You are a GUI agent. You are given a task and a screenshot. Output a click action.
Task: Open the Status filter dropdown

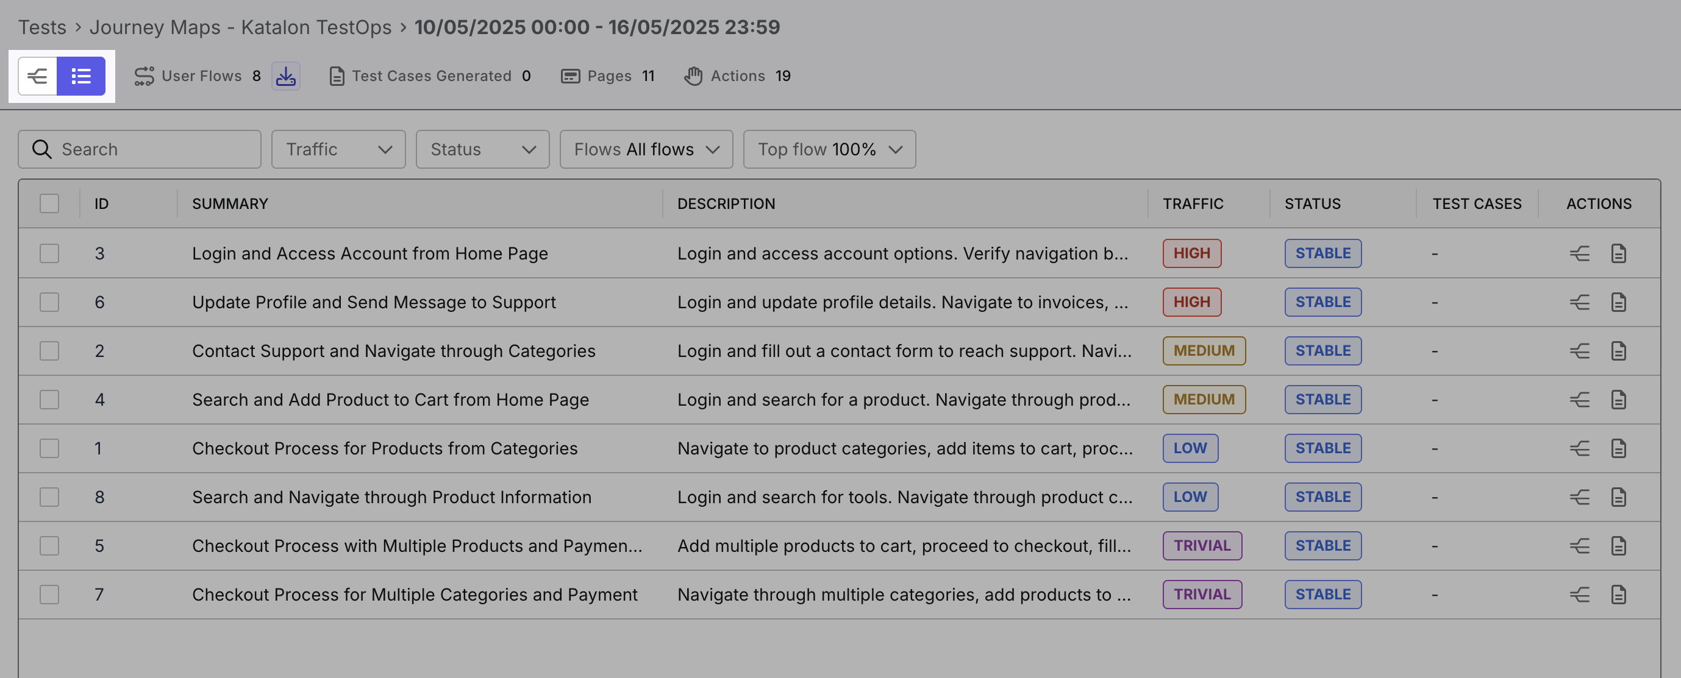click(482, 149)
